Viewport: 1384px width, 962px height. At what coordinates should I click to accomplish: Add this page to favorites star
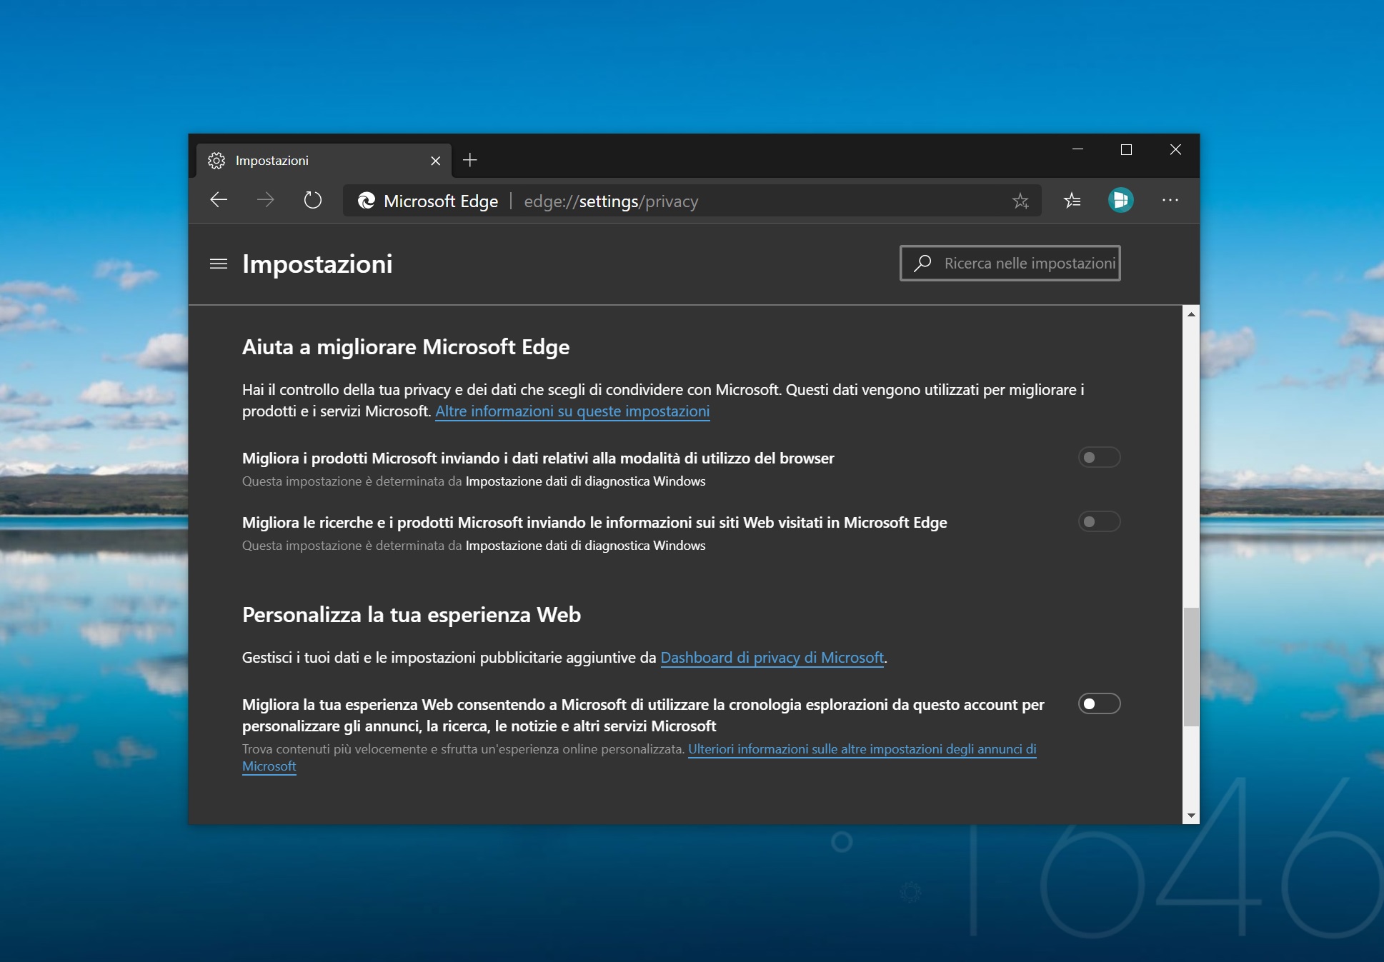click(x=1020, y=201)
